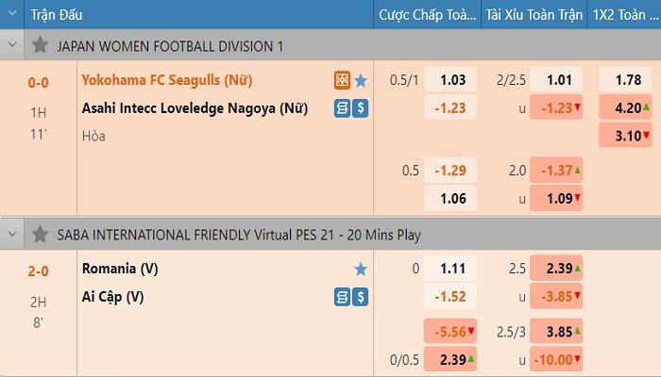Select the Cược Chấp column header

[x=427, y=15]
